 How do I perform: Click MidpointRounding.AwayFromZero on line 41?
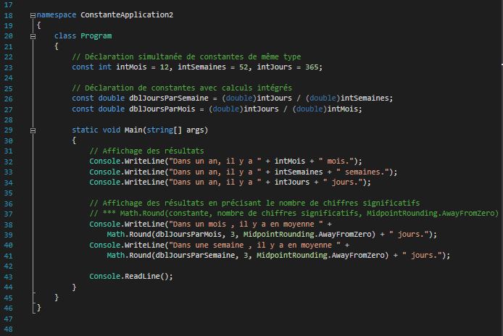(x=320, y=255)
